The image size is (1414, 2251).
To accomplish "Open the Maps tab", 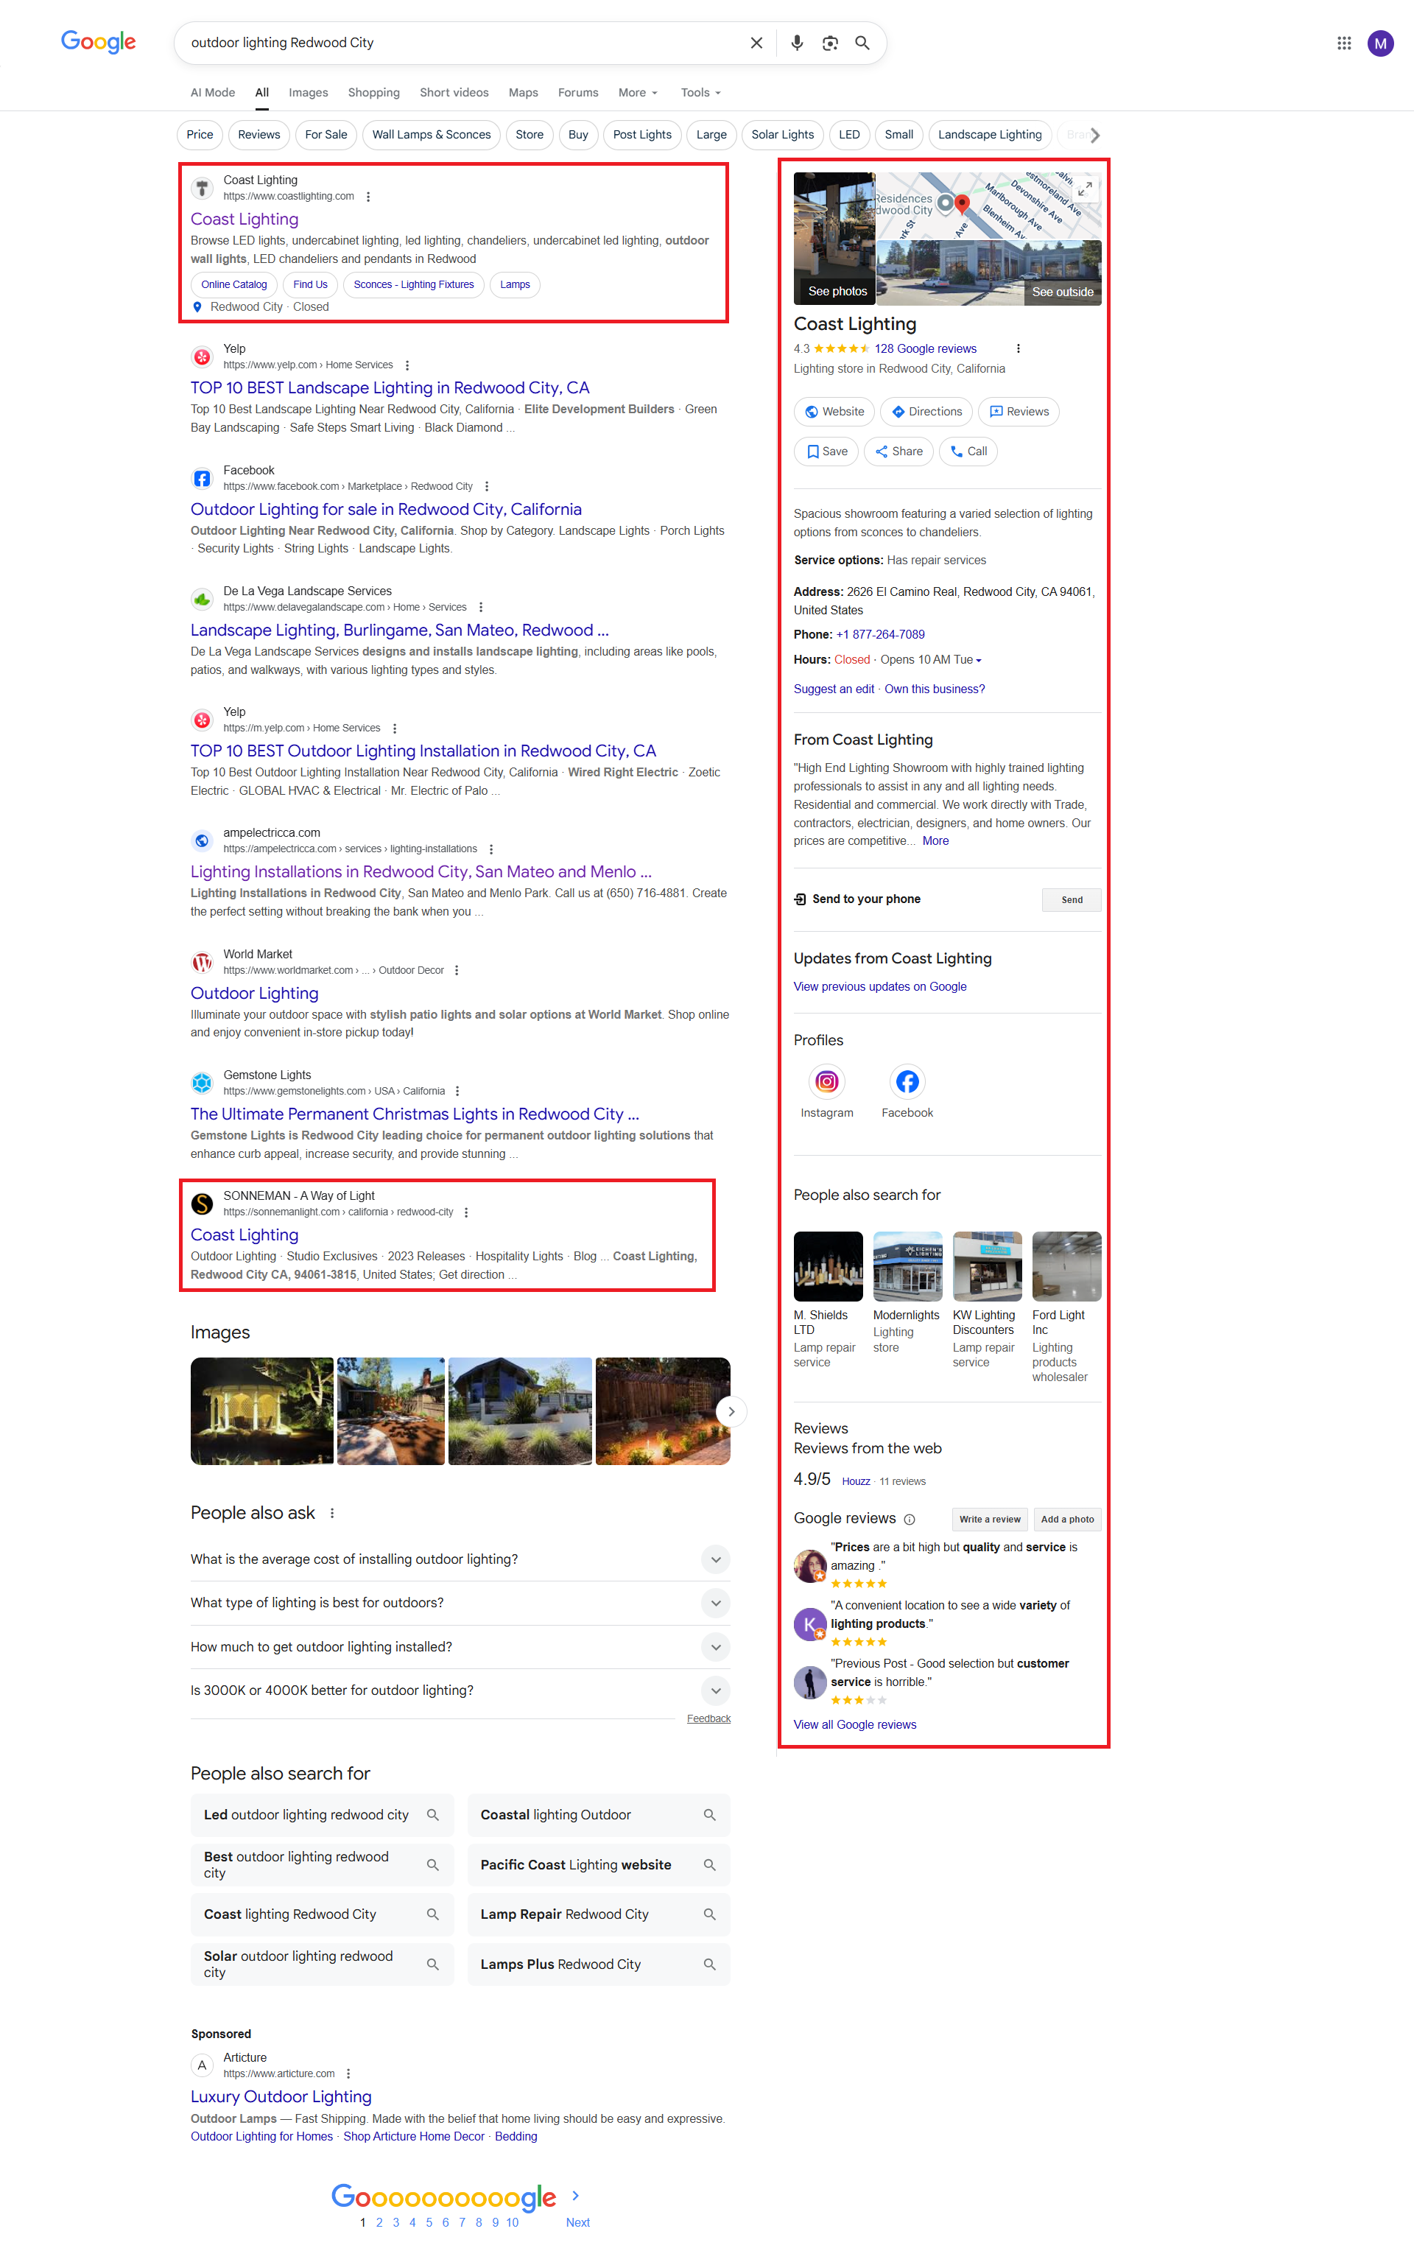I will (524, 93).
